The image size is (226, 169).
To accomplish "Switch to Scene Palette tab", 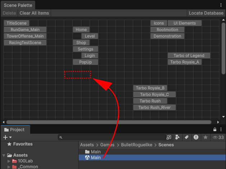I will point(18,5).
